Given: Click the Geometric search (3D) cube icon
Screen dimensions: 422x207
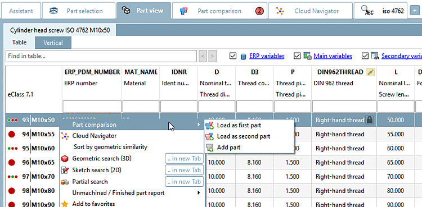Looking at the screenshot, I should [x=65, y=159].
